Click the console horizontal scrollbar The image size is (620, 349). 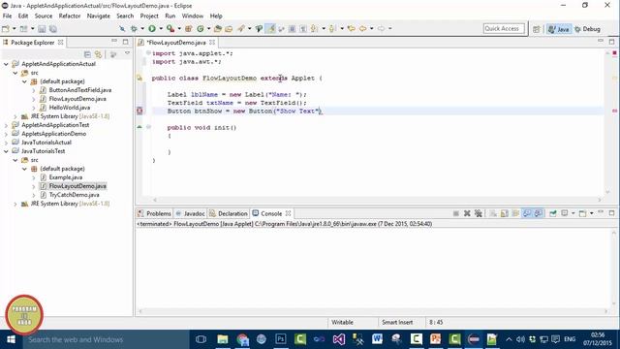(x=372, y=311)
